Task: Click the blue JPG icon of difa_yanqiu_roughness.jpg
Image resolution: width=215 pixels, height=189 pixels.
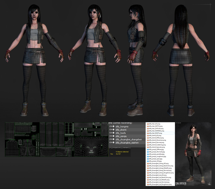Action: pos(148,157)
